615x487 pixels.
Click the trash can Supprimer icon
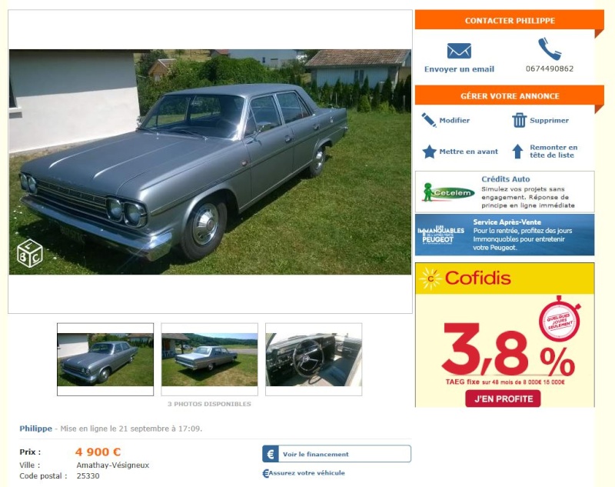(519, 120)
